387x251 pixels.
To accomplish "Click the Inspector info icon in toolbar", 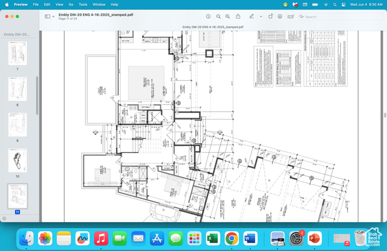I will (x=208, y=16).
